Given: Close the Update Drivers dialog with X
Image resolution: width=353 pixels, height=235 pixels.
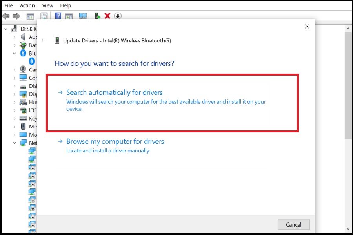Looking at the screenshot, I should [307, 27].
